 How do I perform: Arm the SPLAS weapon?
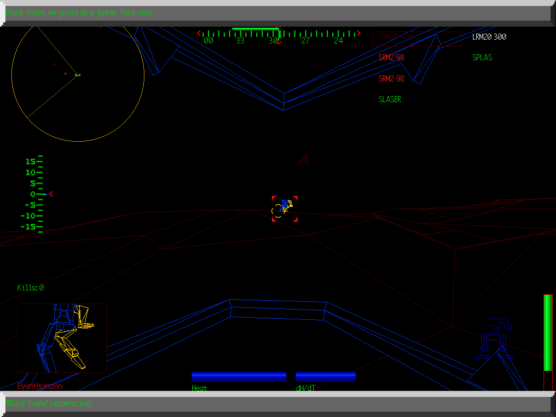(x=482, y=57)
